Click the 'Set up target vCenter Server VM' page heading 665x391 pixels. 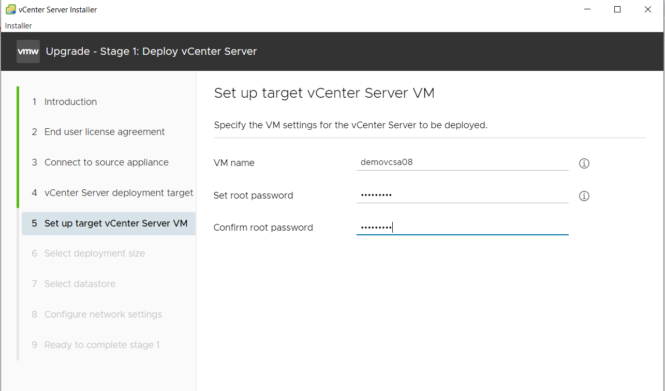coord(324,93)
